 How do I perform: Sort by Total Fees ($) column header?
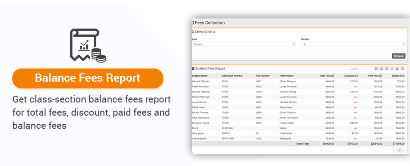[x=327, y=76]
